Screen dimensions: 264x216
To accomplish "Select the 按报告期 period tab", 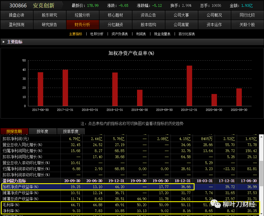I will pyautogui.click(x=14, y=131).
